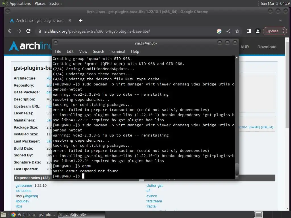Open the AUR navigation link
Screen dimensions: 291x218
pos(245,47)
